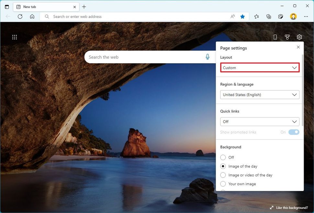Click the profile avatar icon
314x213 pixels.
click(293, 17)
